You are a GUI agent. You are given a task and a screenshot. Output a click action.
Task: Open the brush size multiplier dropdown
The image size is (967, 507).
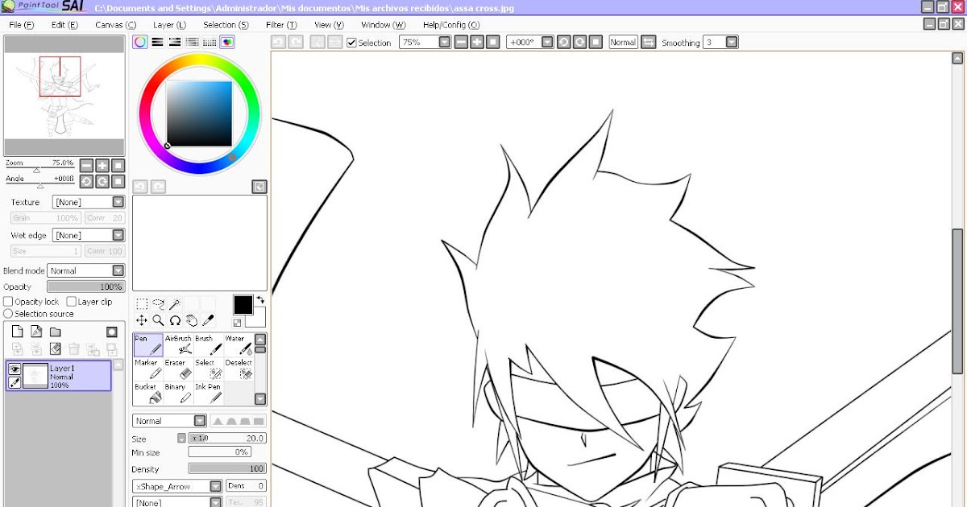click(181, 439)
